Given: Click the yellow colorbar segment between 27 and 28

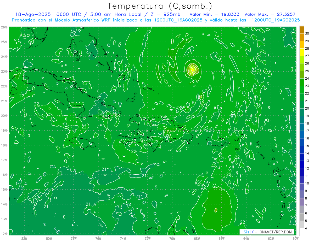Looking at the screenshot, I should pos(302,52).
